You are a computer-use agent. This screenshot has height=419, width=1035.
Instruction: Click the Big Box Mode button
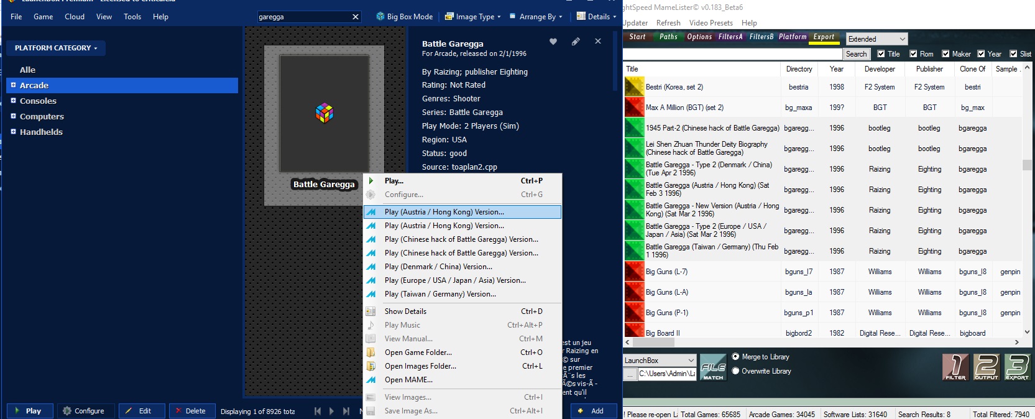(x=405, y=17)
